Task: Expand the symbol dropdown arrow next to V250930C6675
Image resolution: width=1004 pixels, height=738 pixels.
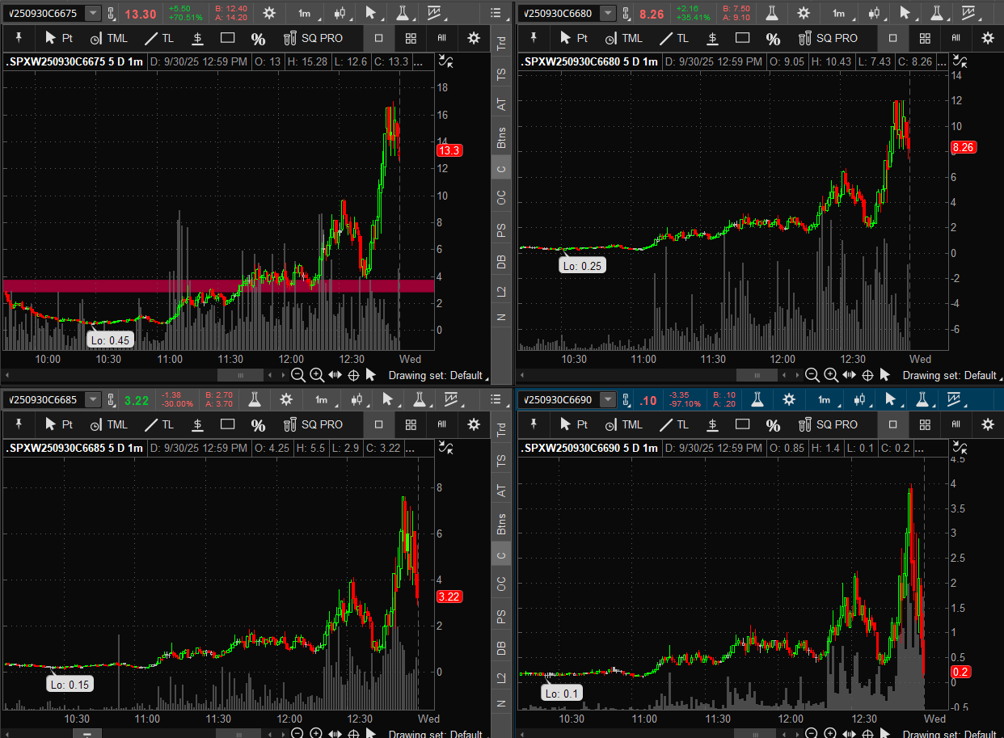Action: pyautogui.click(x=94, y=14)
